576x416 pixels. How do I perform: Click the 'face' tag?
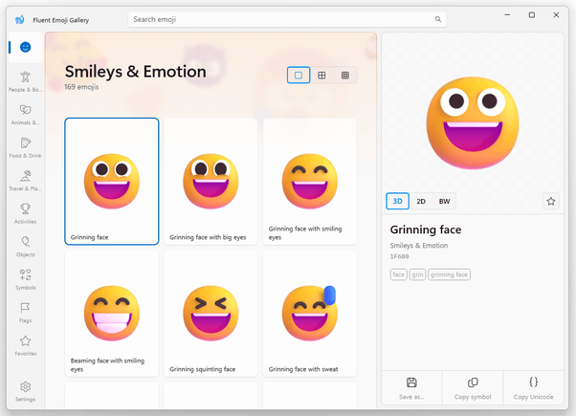tap(399, 274)
